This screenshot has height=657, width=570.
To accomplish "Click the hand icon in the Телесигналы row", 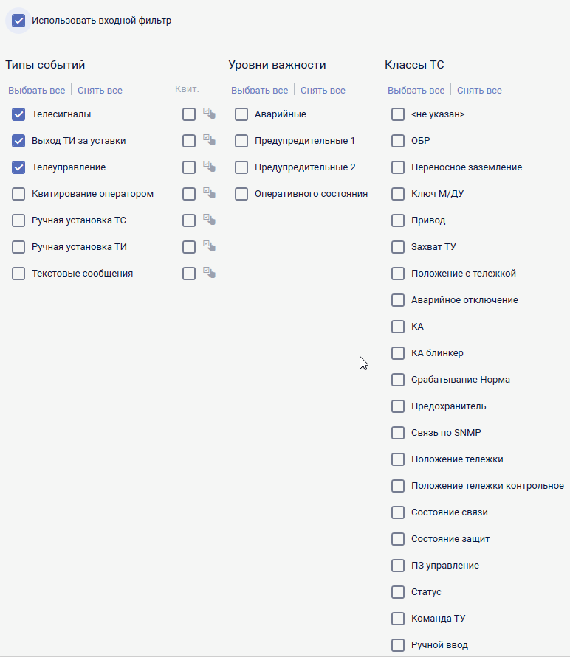I will click(210, 114).
